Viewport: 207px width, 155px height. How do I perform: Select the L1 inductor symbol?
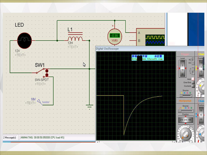(x=75, y=38)
